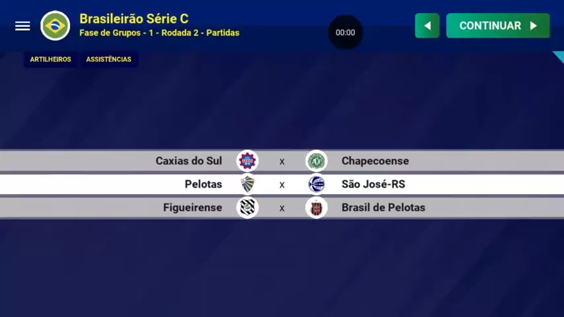Select the Brasil de Pelotas team name

click(383, 207)
